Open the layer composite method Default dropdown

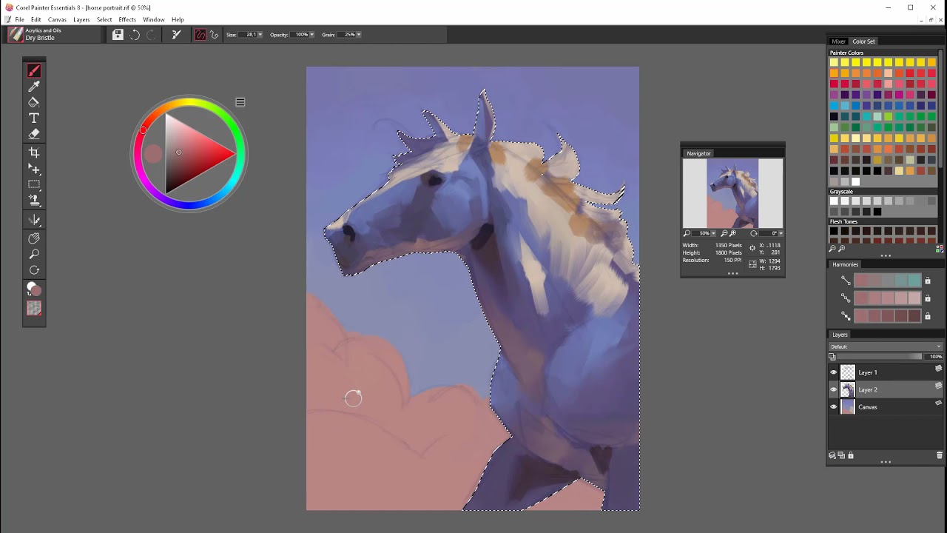point(886,346)
